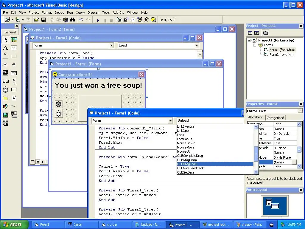This screenshot has width=305, height=229.
Task: Select the CheckBox control in the toolbox
Action: tap(6, 64)
